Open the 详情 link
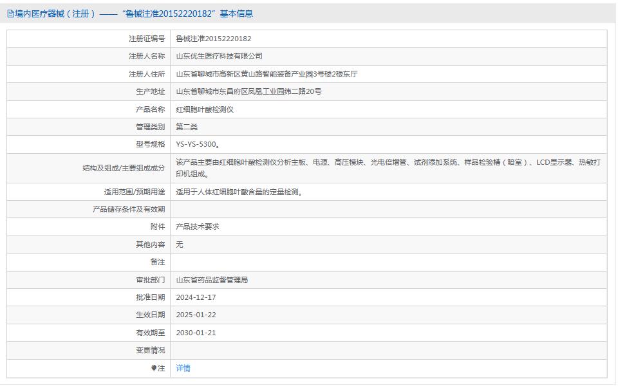625x388 pixels. pos(183,368)
